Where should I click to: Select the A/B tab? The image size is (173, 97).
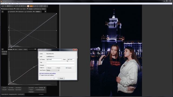(x=18, y=9)
